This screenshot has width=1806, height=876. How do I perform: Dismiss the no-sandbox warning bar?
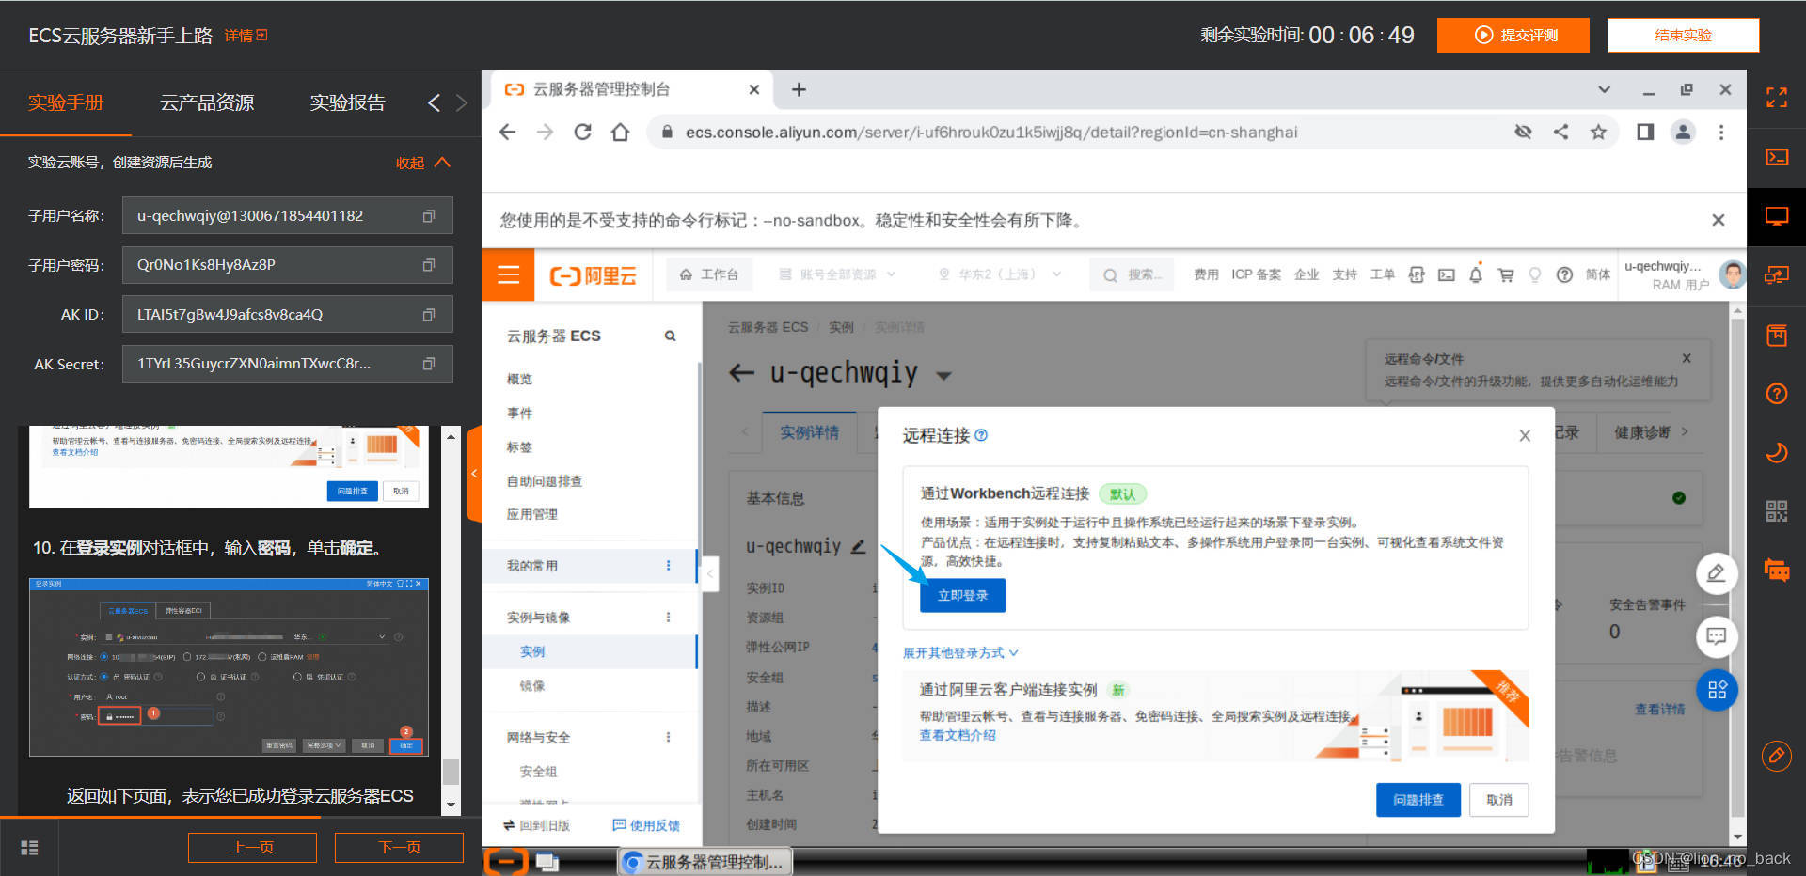coord(1718,220)
